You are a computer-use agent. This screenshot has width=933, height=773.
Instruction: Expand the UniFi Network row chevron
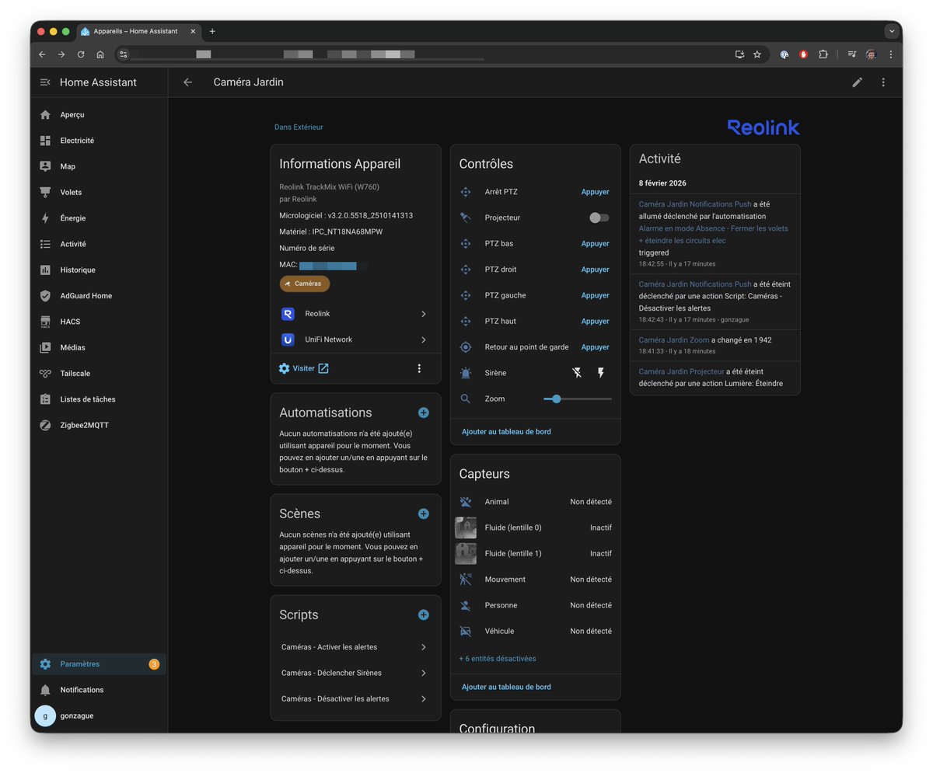pyautogui.click(x=424, y=339)
